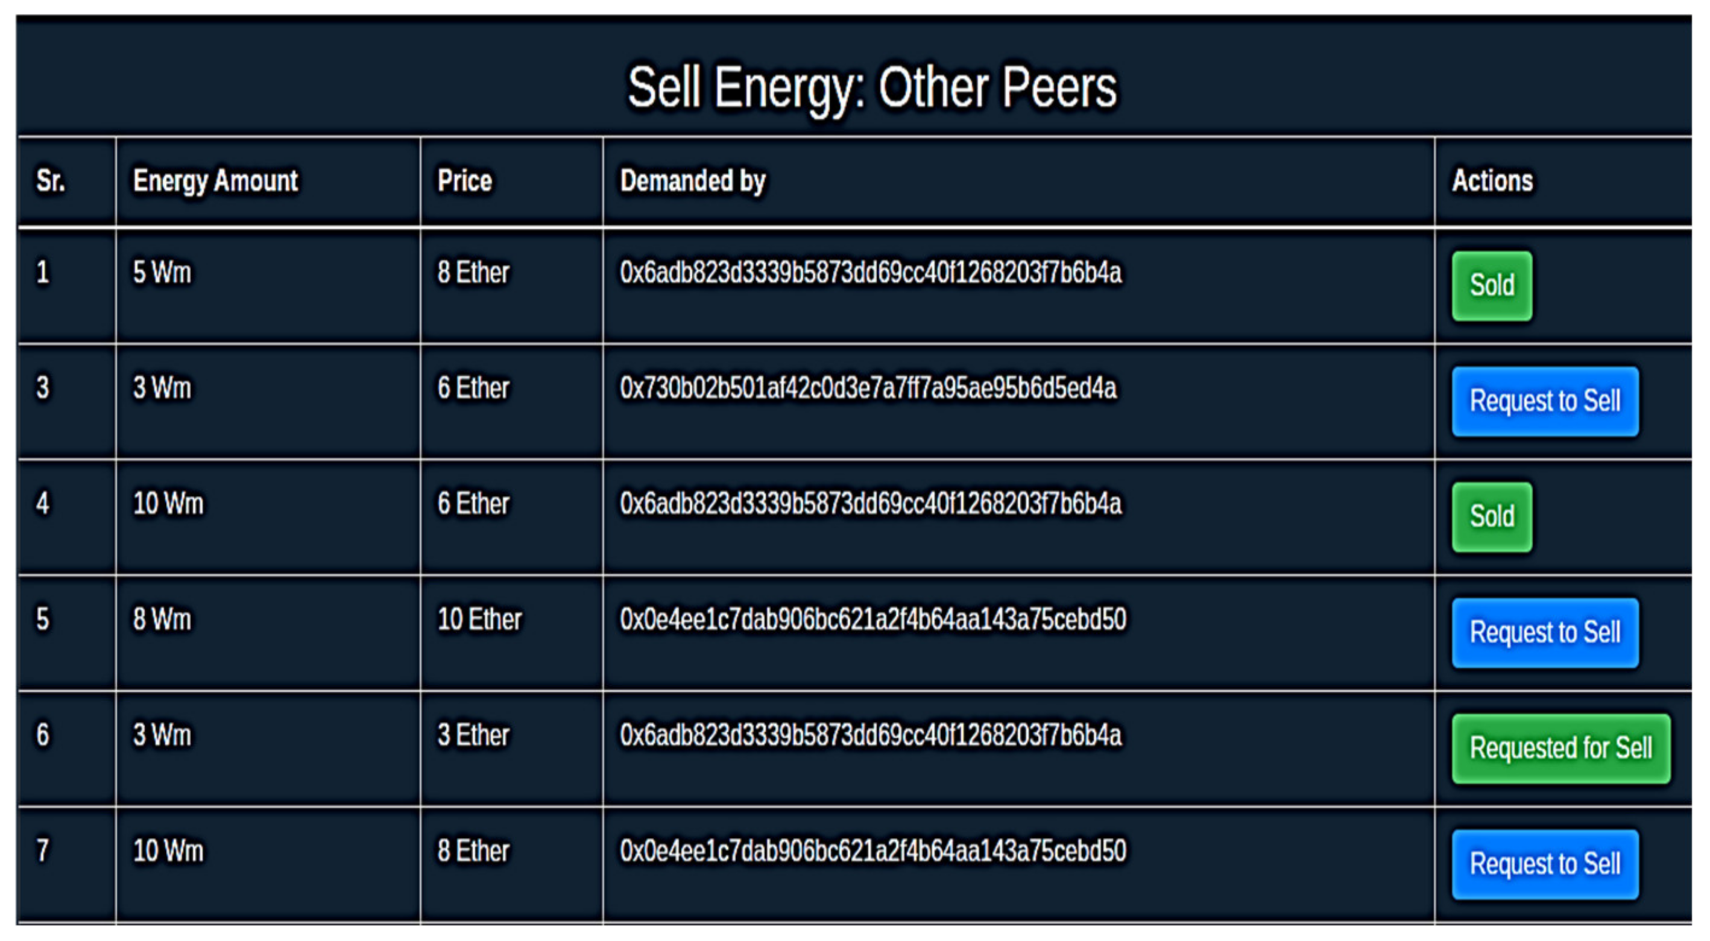
Task: Click the Actions column header
Action: 1492,180
